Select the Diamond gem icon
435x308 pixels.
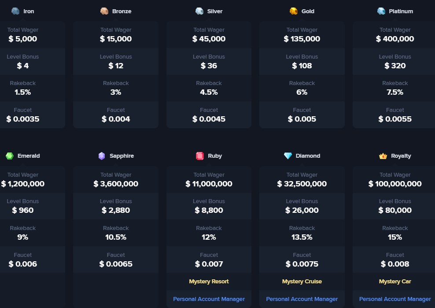pyautogui.click(x=288, y=156)
